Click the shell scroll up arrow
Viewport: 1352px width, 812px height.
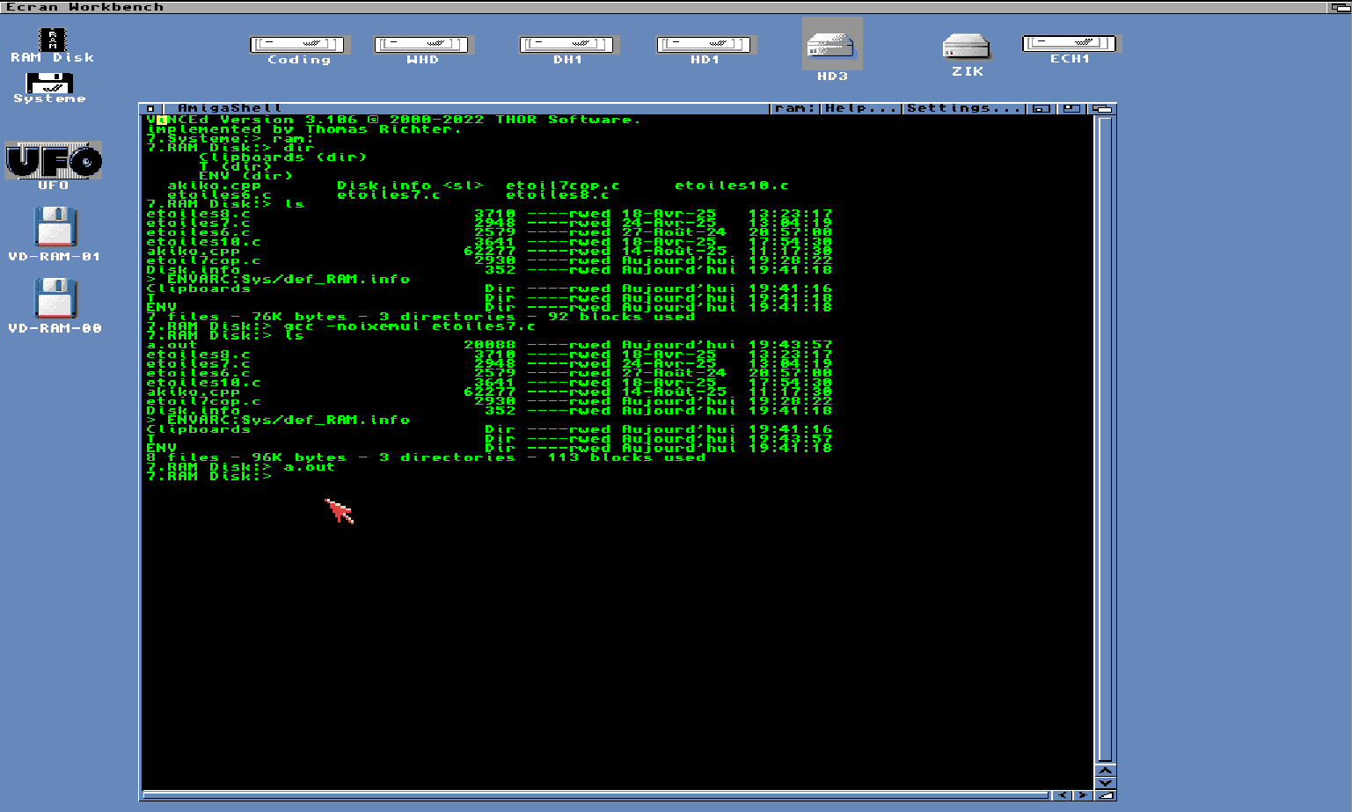[1106, 771]
